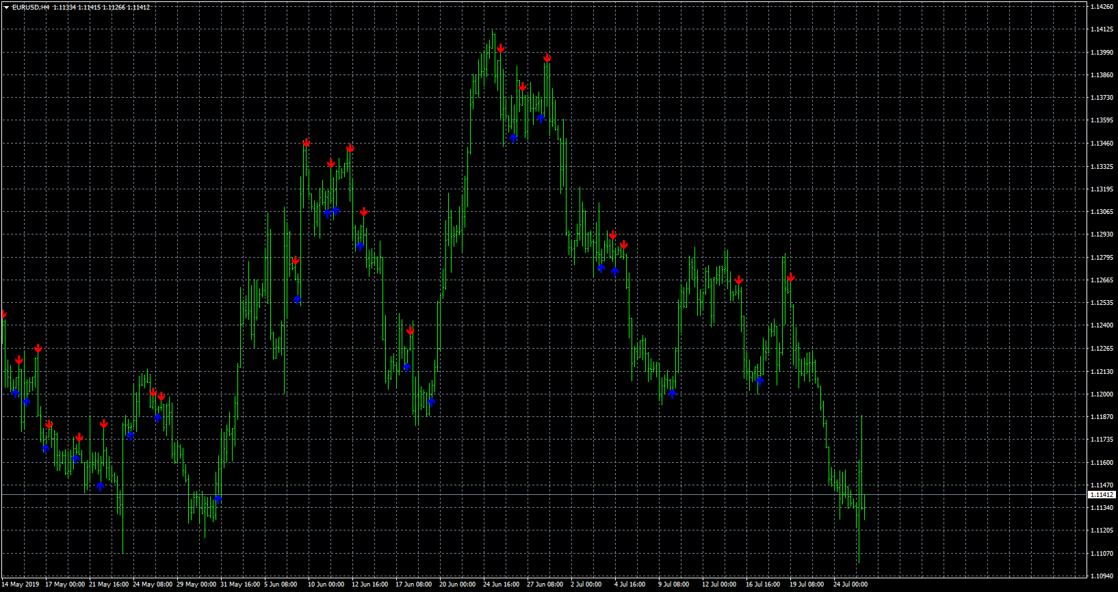Viewport: 1118px width, 592px height.
Task: Click the red sell arrow at the chart's highest peak
Action: tap(501, 49)
